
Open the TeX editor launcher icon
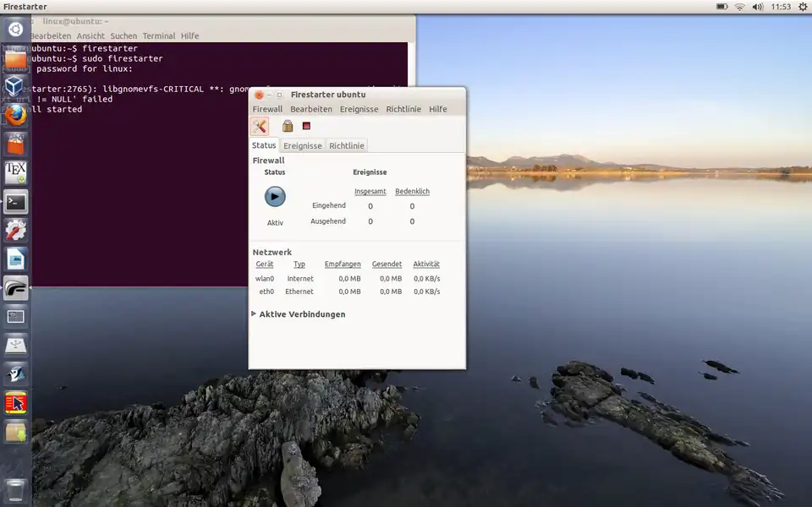point(15,172)
